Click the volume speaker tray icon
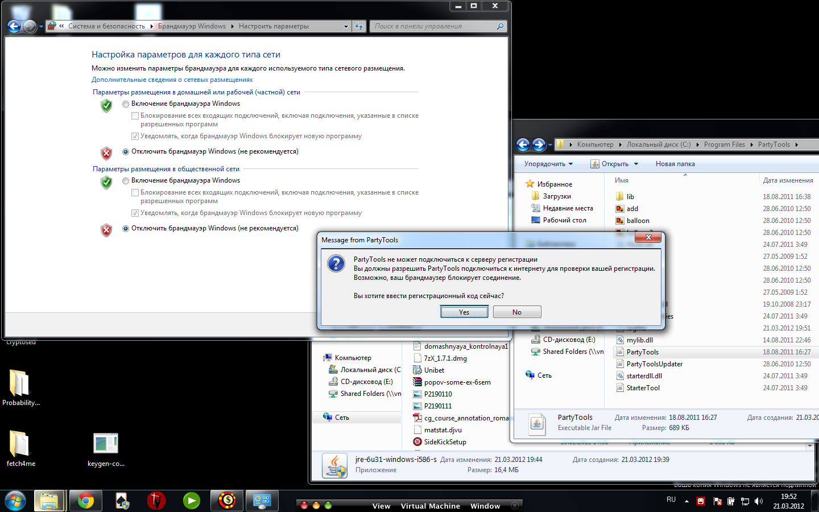Screen dimensions: 819x512 click(x=759, y=501)
